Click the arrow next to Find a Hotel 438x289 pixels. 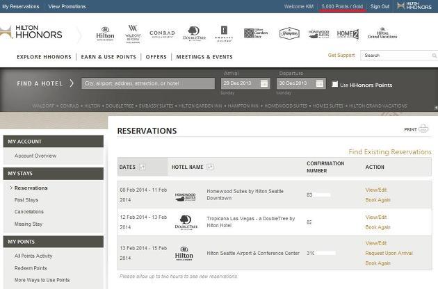72,83
